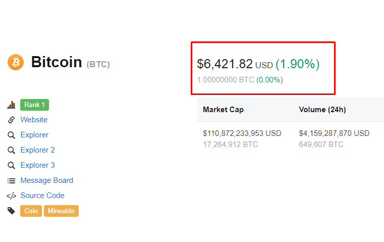The width and height of the screenshot is (384, 242).
Task: Click the 17,264,912 BTC value
Action: pyautogui.click(x=230, y=144)
